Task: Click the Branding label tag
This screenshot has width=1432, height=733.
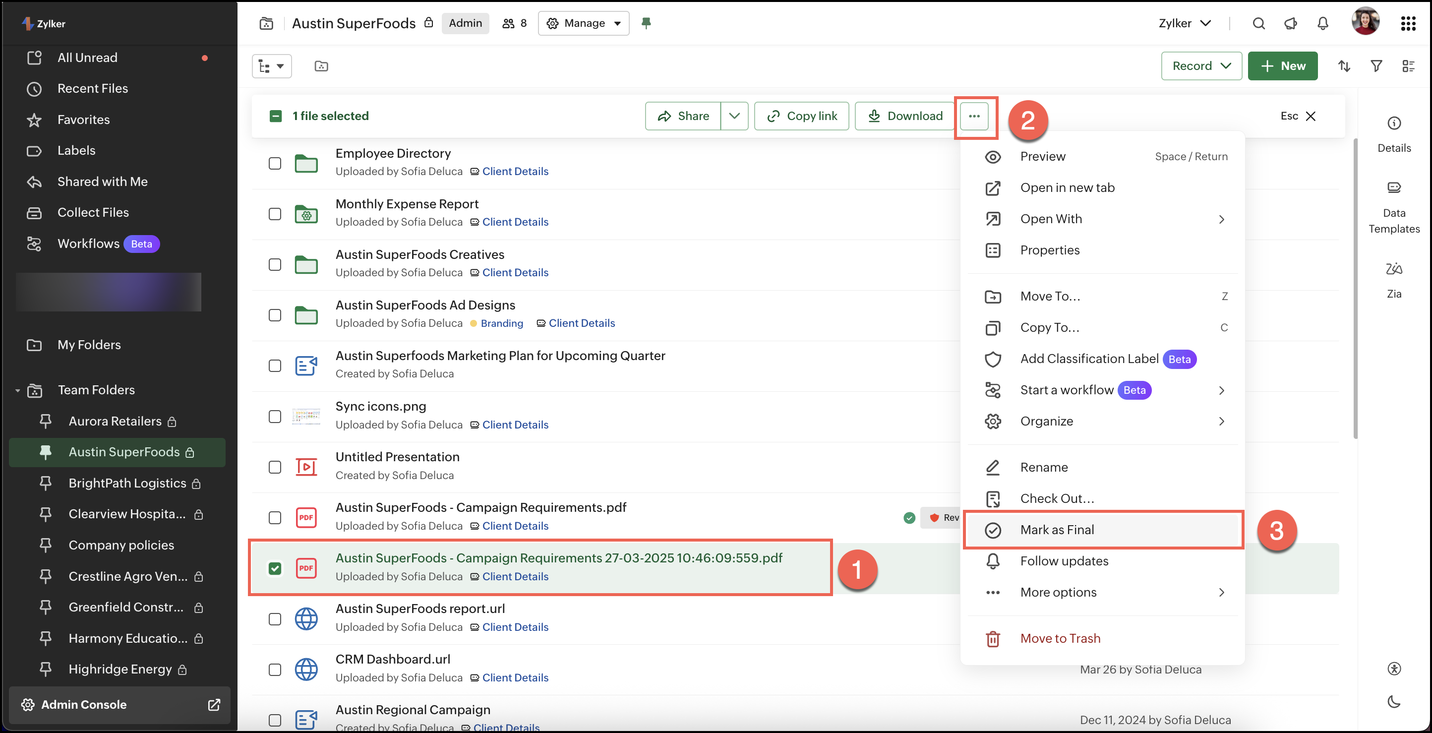Action: point(501,323)
